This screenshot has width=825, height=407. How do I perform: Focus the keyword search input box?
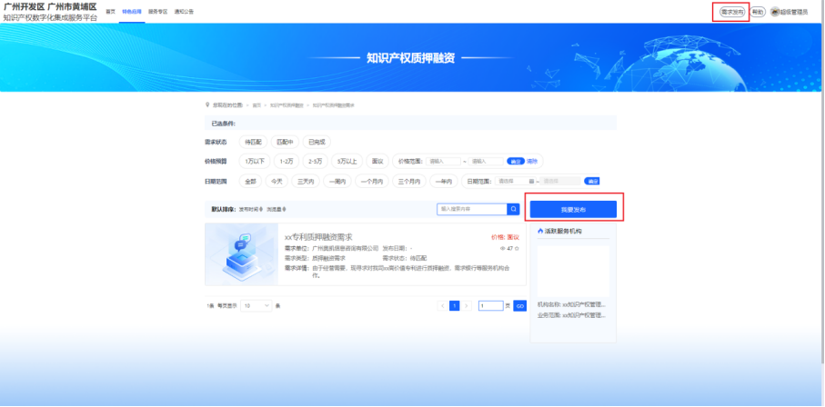472,209
